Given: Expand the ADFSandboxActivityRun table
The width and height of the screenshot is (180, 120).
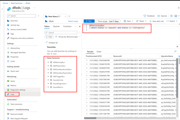Looking at the screenshot, I should point(48,69).
